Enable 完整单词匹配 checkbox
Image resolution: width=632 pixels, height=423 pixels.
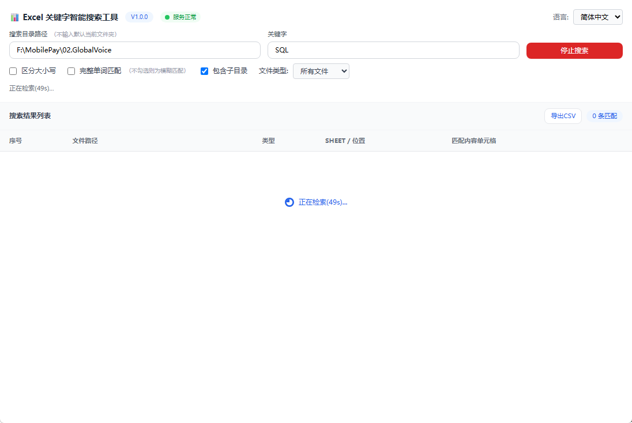71,71
